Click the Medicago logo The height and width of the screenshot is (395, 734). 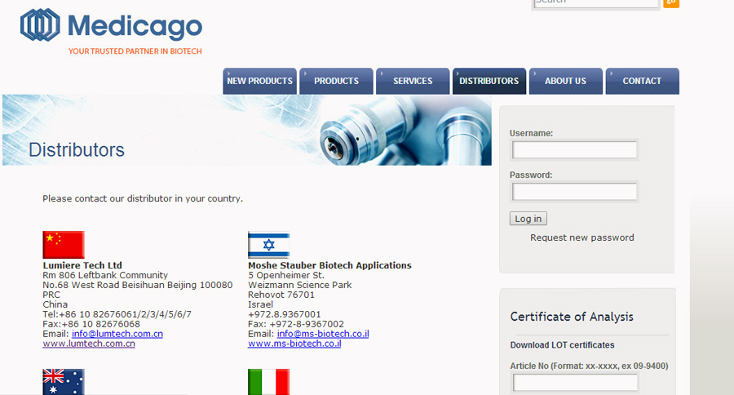(111, 26)
